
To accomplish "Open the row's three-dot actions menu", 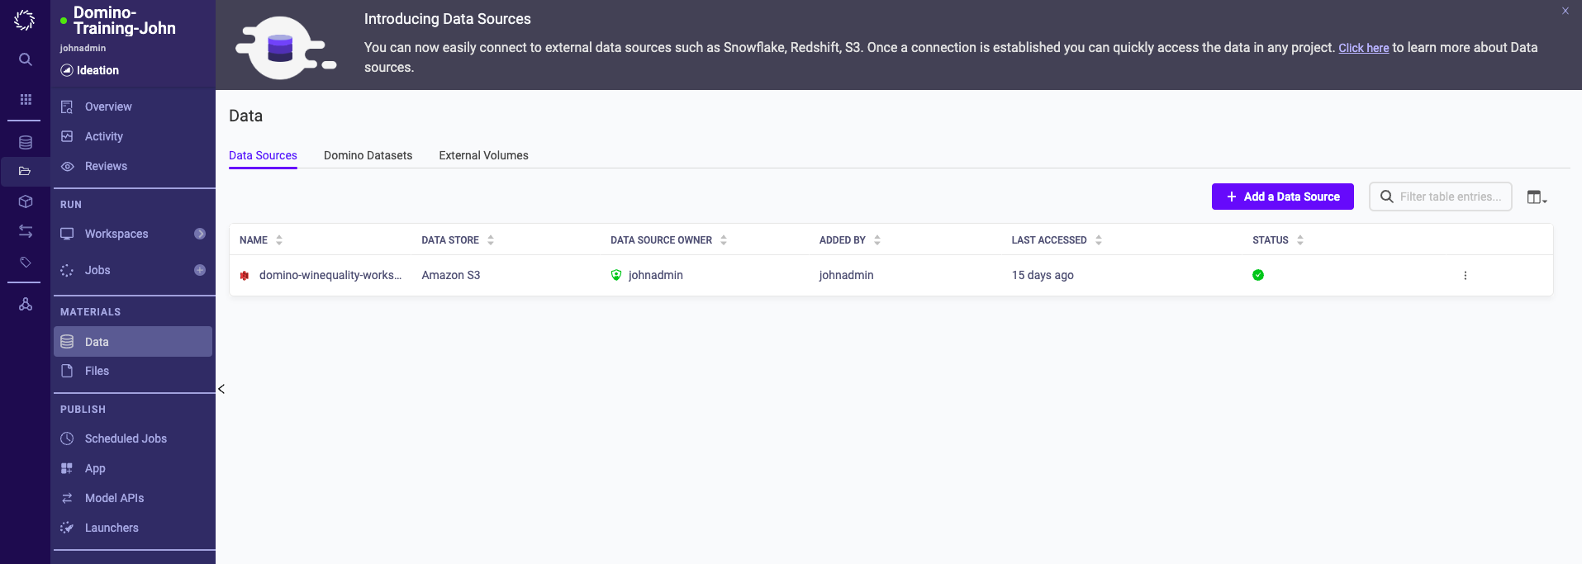I will [1466, 276].
